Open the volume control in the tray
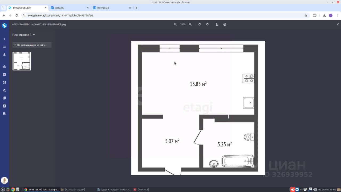This screenshot has height=192, width=341. [x=315, y=190]
